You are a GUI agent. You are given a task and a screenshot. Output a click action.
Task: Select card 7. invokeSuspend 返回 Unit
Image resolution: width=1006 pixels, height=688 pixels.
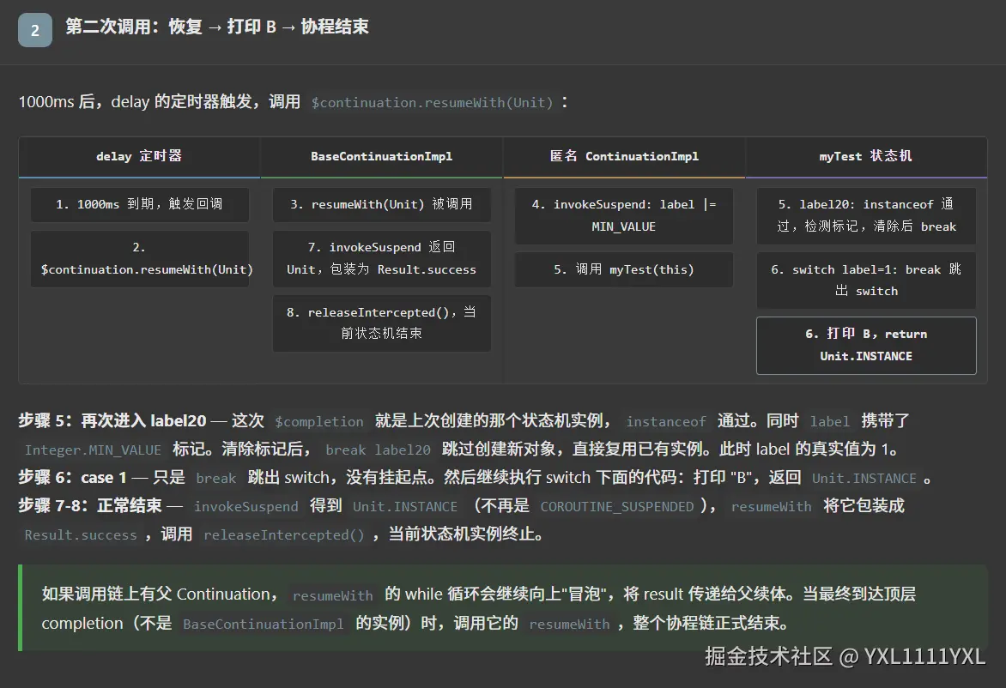click(x=382, y=258)
